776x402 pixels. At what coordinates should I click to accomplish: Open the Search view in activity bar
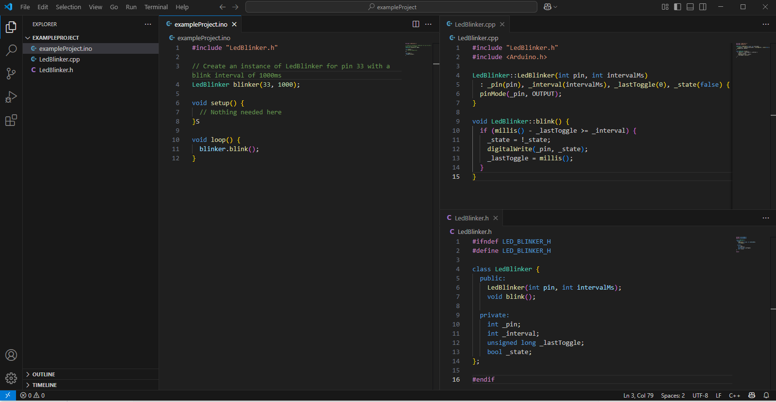11,50
